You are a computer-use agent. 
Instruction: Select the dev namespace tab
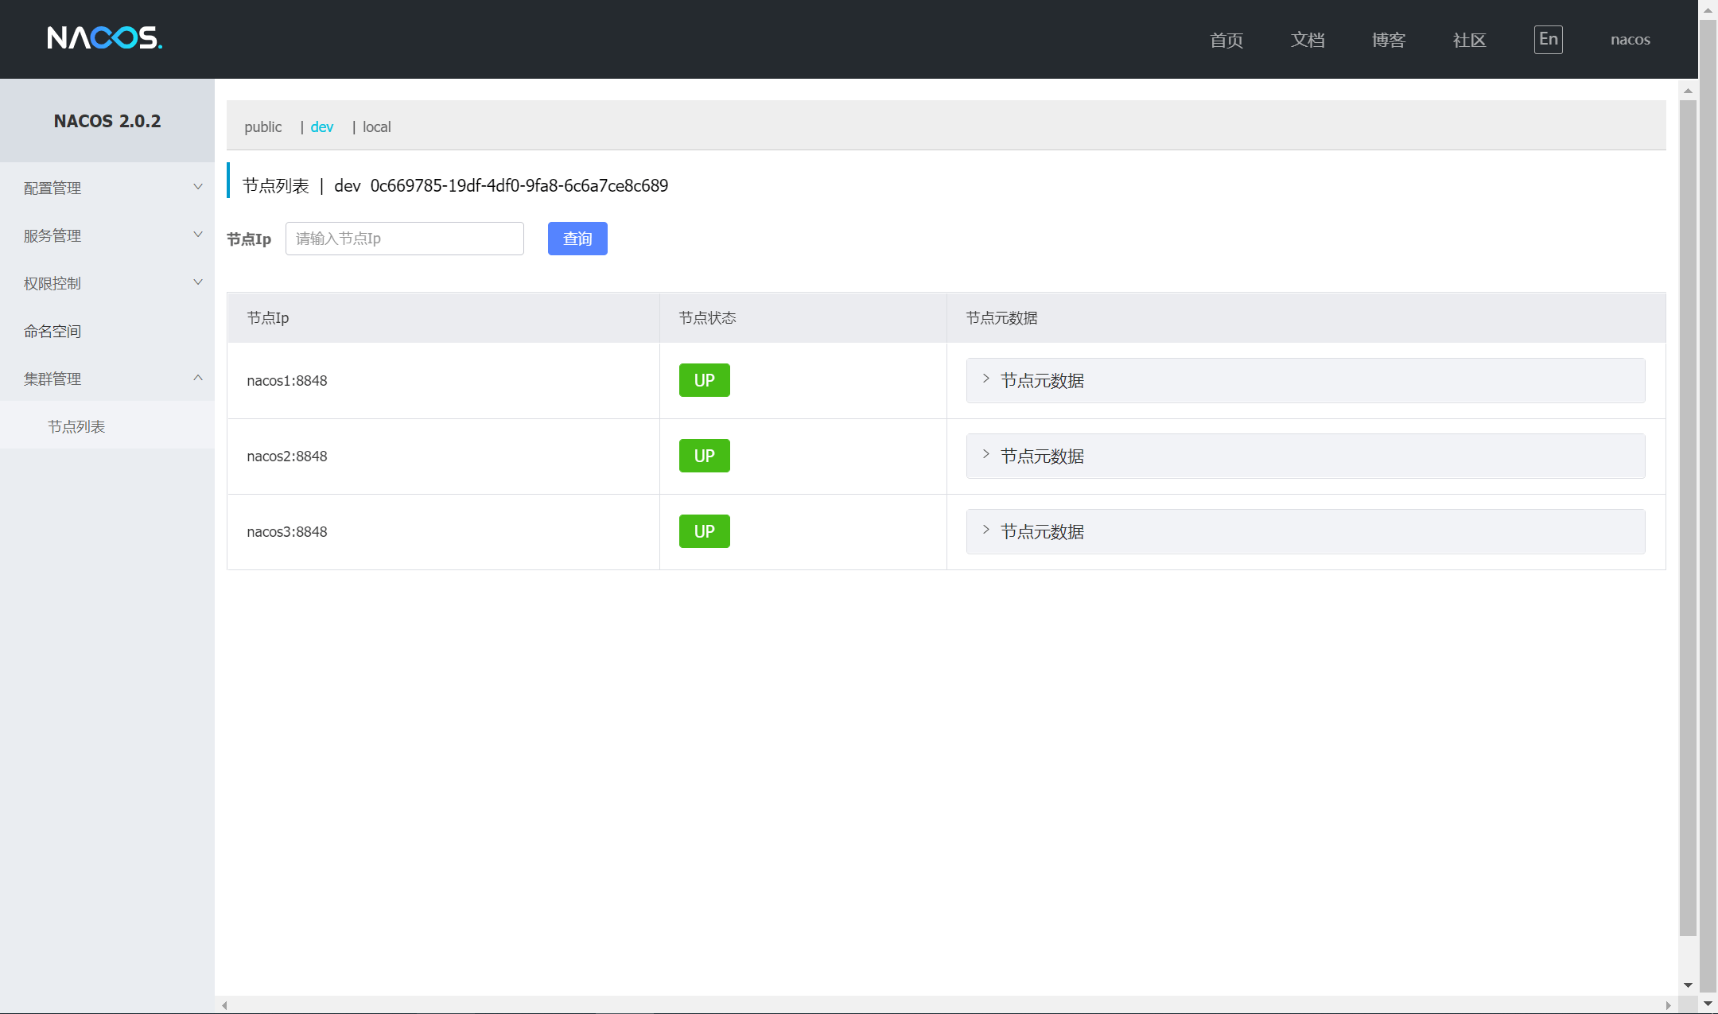(322, 126)
